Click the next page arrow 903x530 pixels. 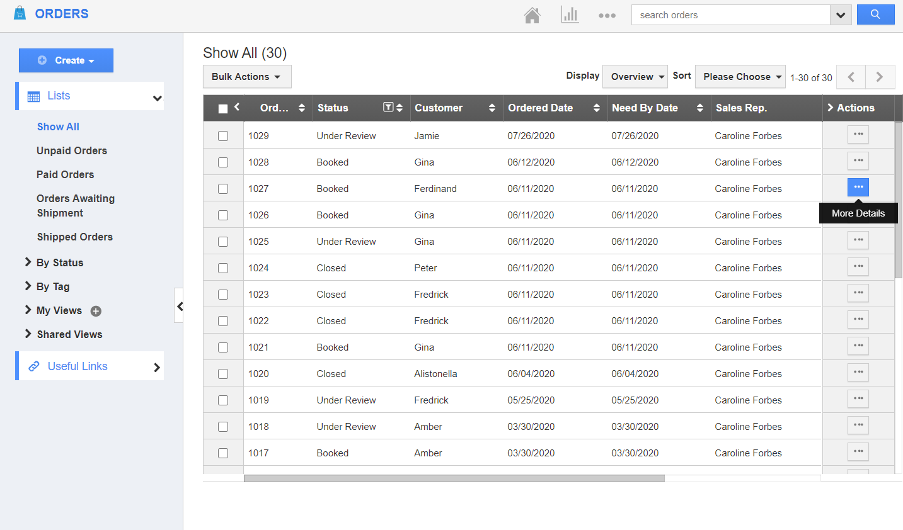(880, 76)
